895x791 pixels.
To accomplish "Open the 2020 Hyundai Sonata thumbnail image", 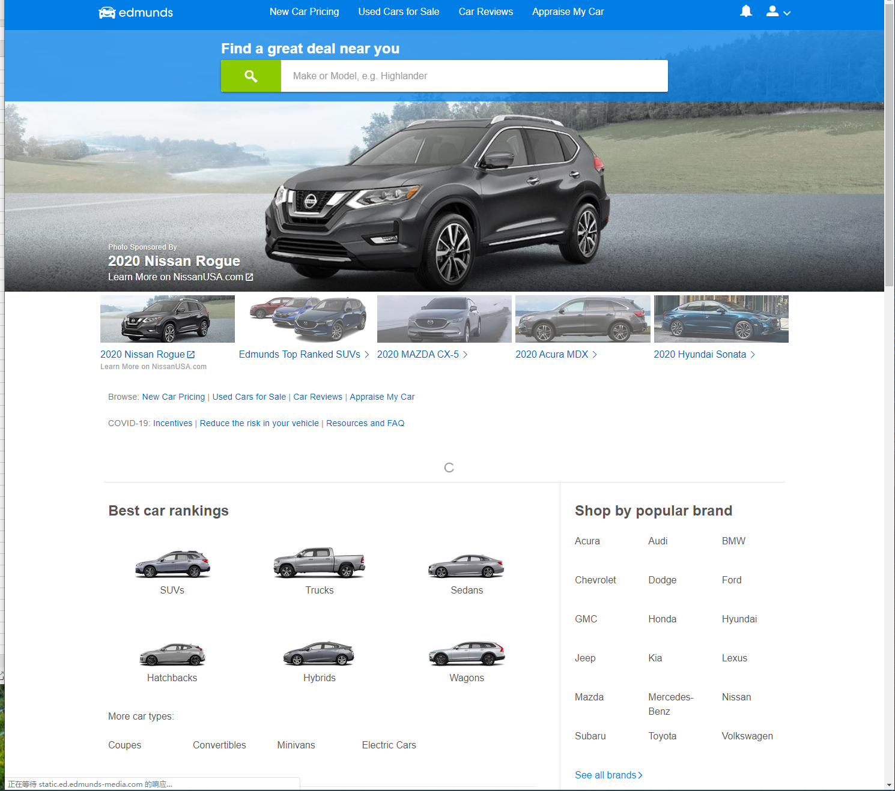I will (x=721, y=319).
